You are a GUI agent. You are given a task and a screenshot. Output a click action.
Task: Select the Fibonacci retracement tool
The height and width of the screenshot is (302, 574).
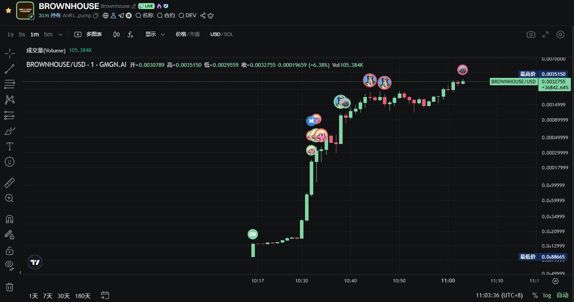pos(10,85)
